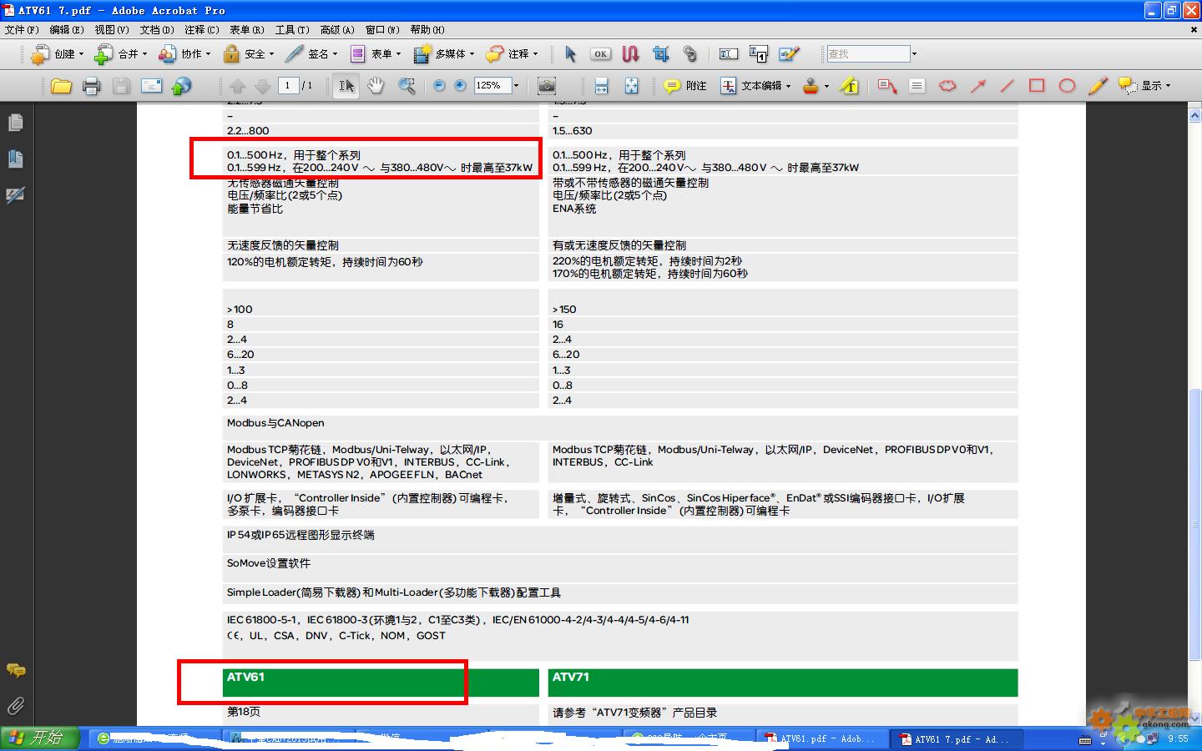1202x751 pixels.
Task: Click the open folder icon
Action: click(x=61, y=86)
